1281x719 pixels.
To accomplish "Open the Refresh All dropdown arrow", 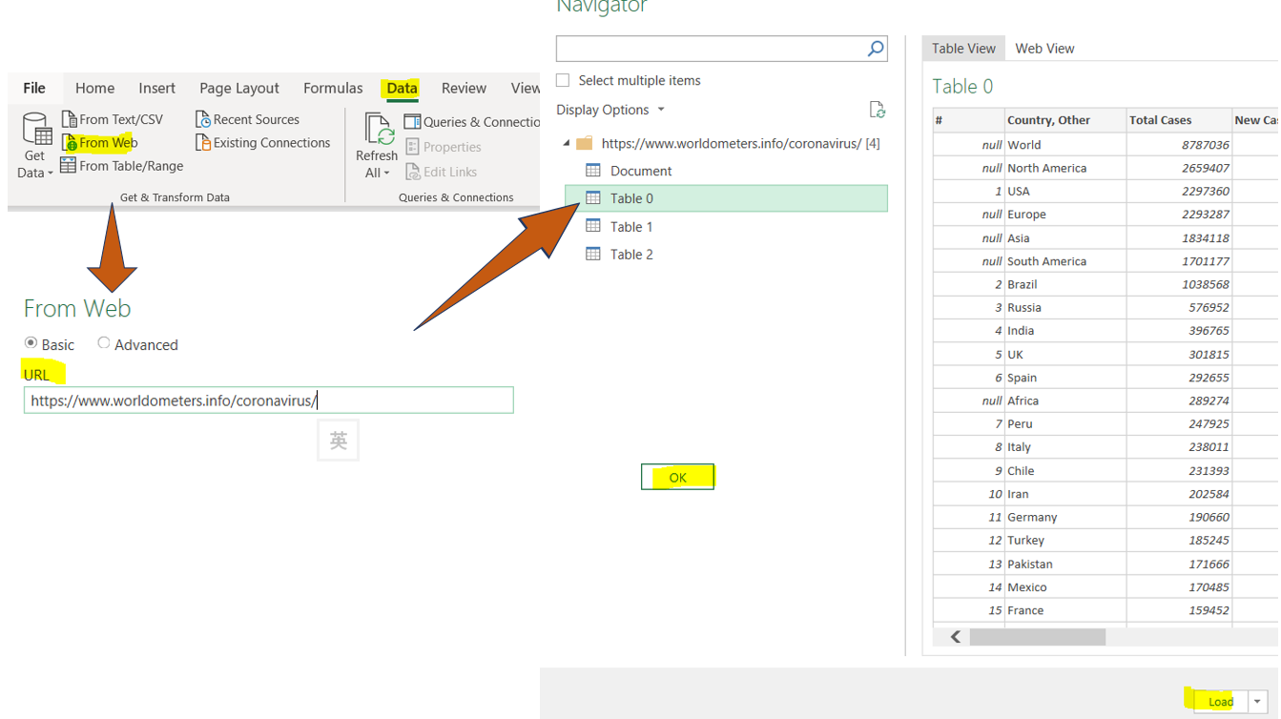I will click(x=386, y=174).
